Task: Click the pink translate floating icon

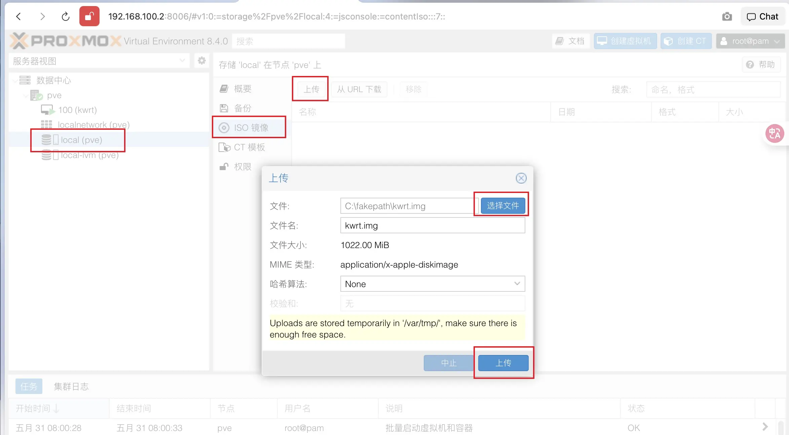Action: coord(775,133)
